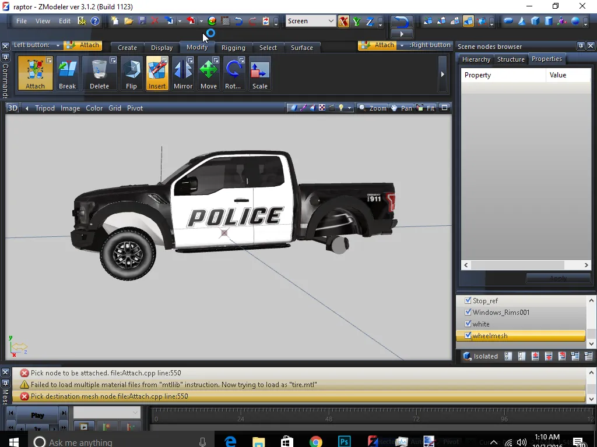
Task: Toggle the wheelmesh node checkbox
Action: [x=468, y=336]
